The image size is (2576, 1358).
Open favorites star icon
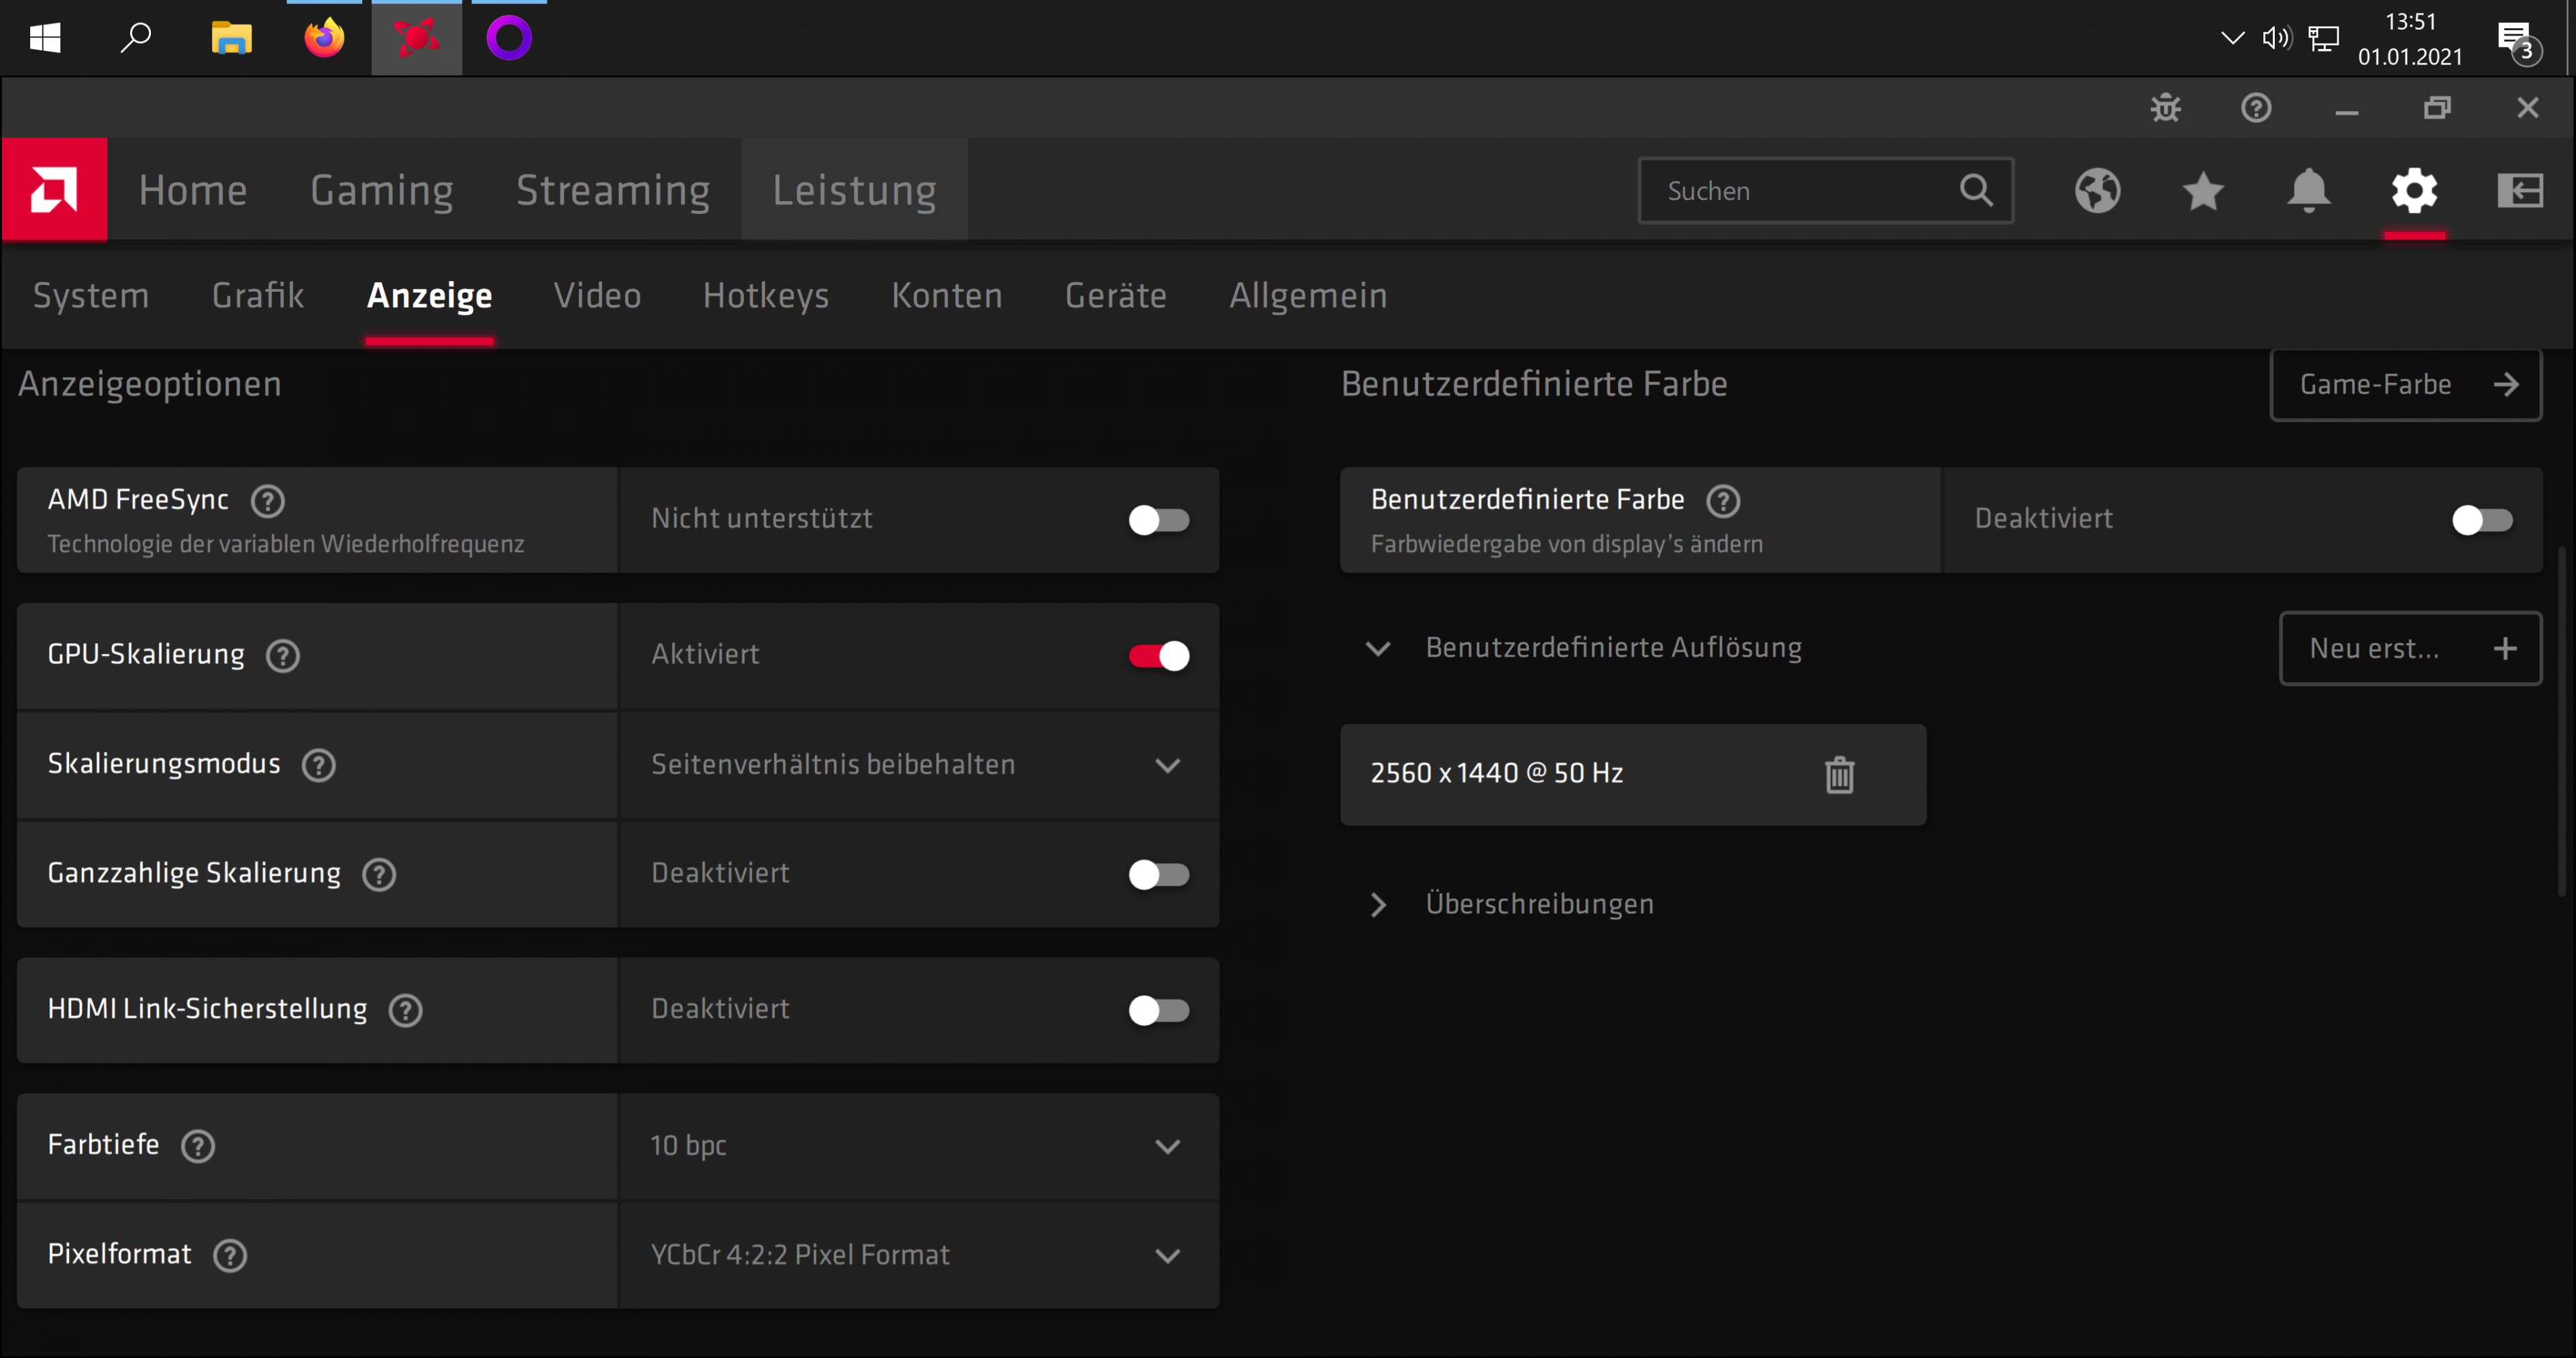tap(2202, 190)
